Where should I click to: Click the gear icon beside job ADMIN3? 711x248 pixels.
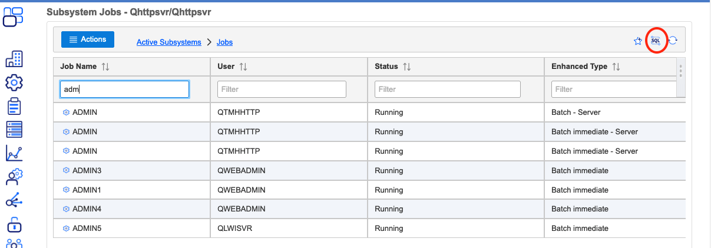66,171
